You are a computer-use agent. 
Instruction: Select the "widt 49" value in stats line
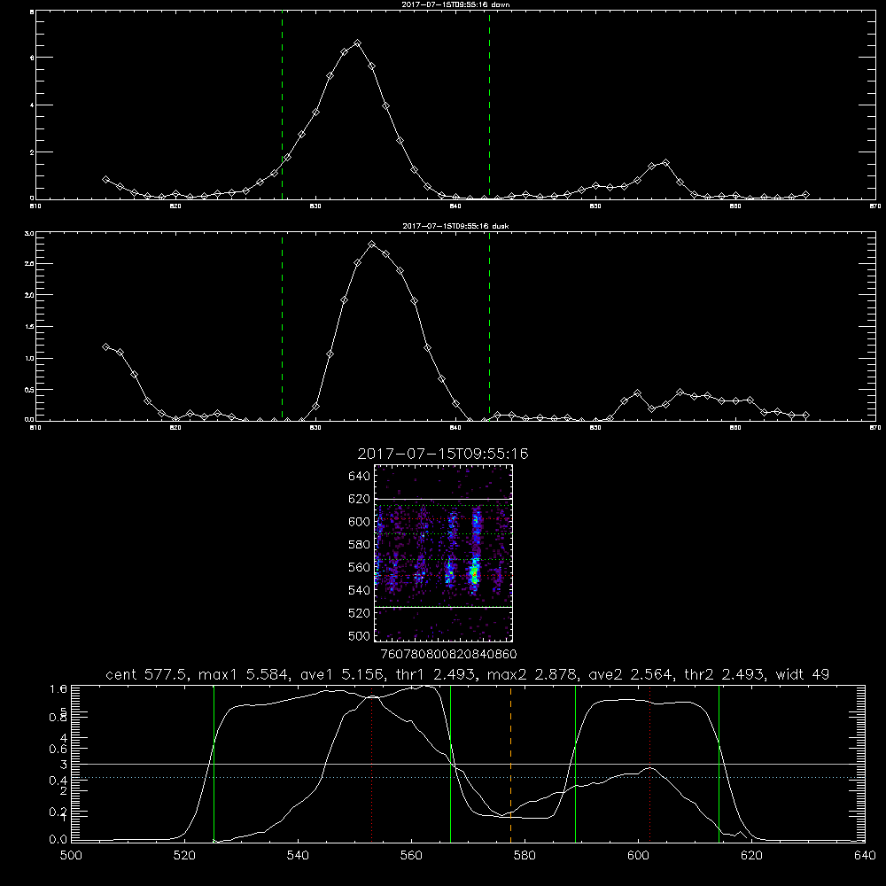click(x=803, y=674)
